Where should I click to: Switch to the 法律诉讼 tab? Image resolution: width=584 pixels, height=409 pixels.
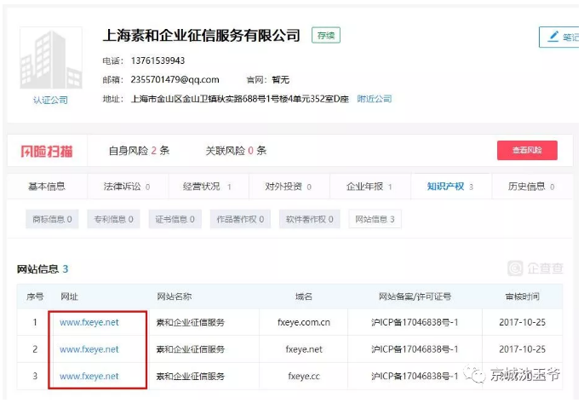pyautogui.click(x=128, y=187)
